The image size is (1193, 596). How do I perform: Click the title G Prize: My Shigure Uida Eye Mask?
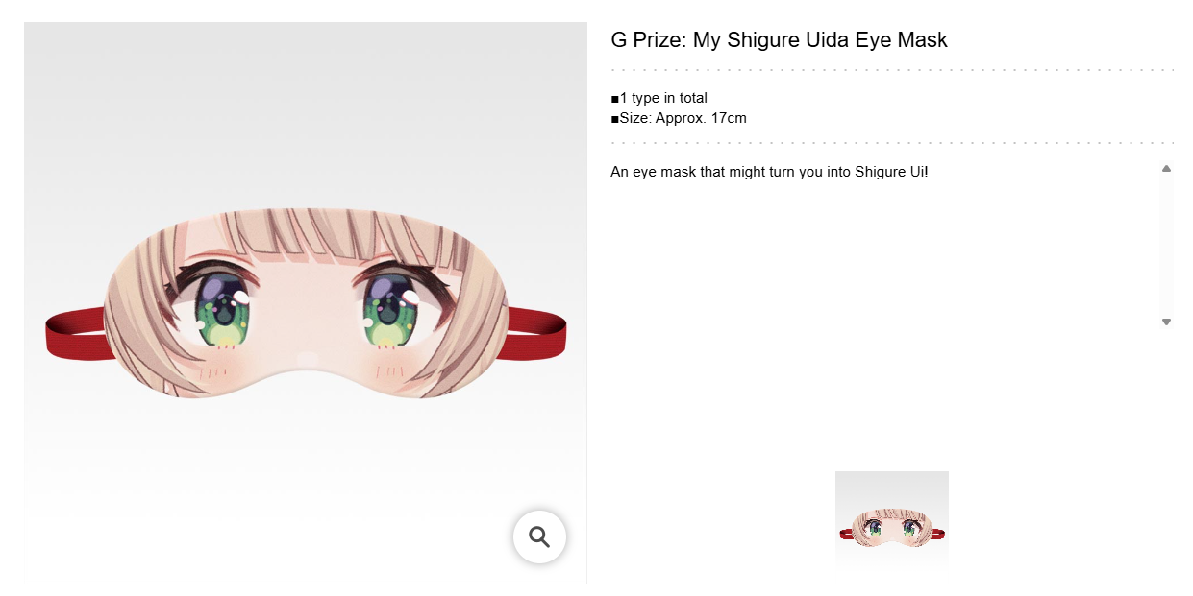pos(779,40)
